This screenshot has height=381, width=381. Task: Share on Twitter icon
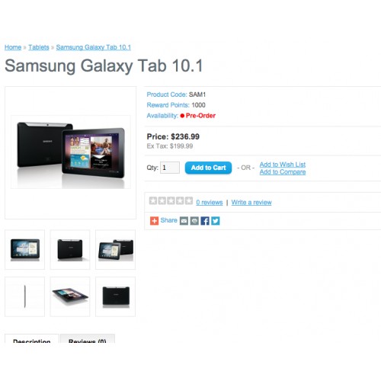coord(216,221)
